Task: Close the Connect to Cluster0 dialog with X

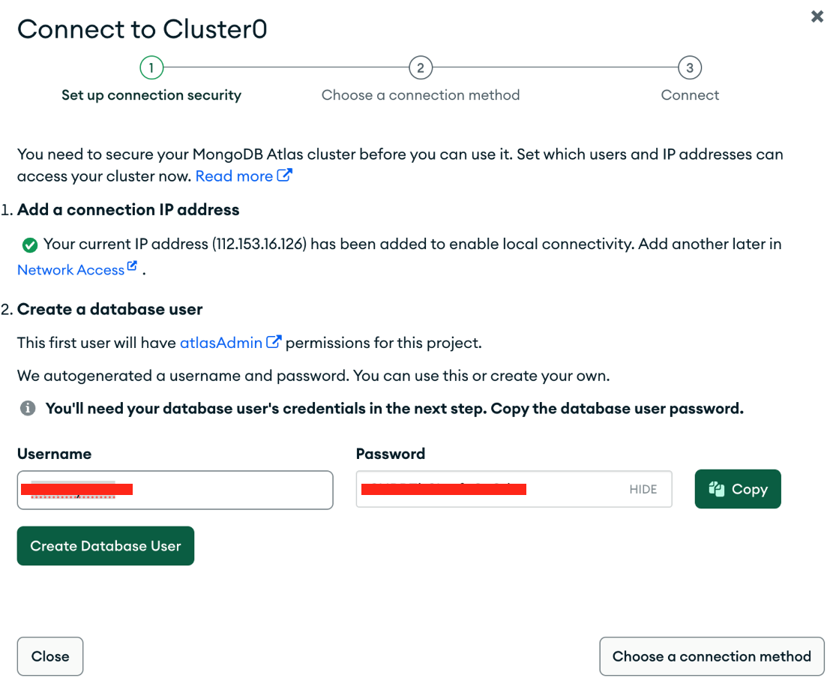Action: pos(817,16)
